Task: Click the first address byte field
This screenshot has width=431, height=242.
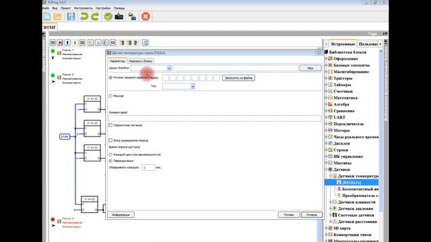Action: pos(166,78)
